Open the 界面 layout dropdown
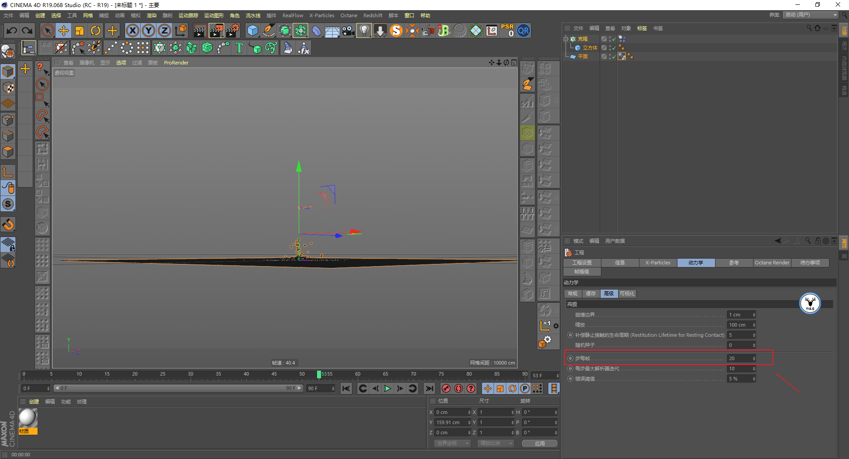 pos(811,15)
